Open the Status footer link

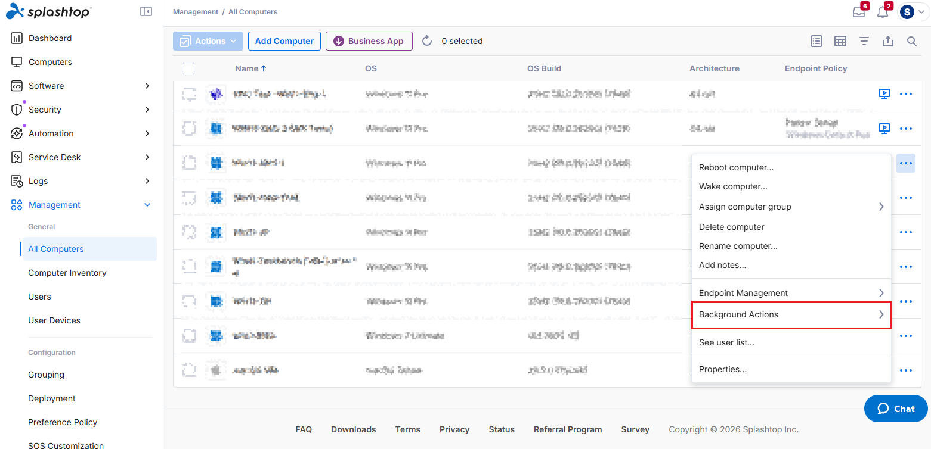(x=502, y=429)
